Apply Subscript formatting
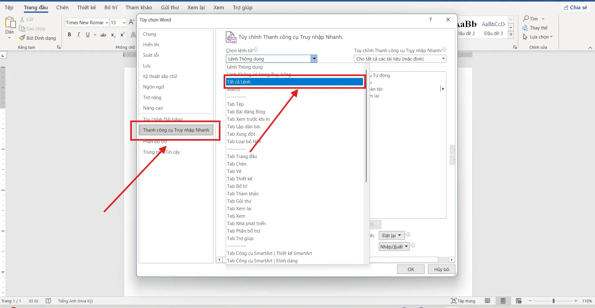Screen dimensions: 595x308 click(113, 35)
